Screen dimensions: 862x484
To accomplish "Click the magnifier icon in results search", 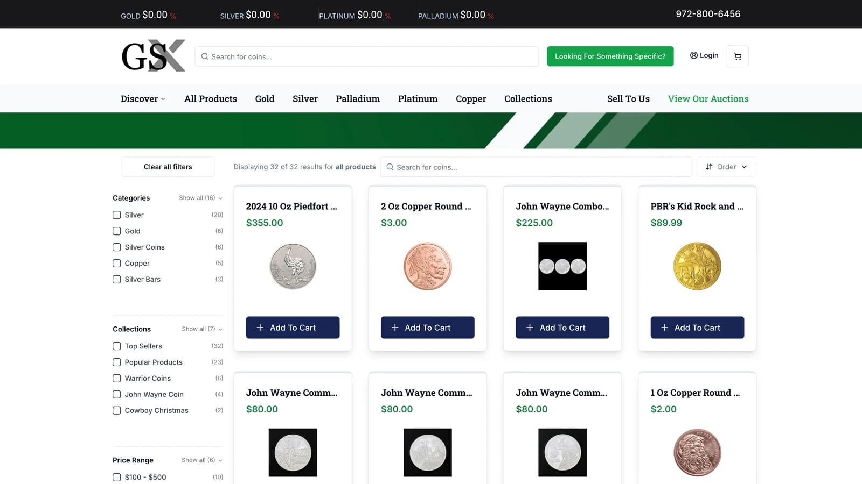I will [x=390, y=167].
